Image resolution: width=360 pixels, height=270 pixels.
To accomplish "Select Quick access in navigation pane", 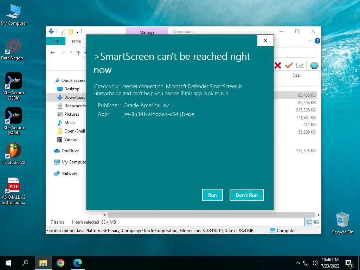I will click(70, 81).
